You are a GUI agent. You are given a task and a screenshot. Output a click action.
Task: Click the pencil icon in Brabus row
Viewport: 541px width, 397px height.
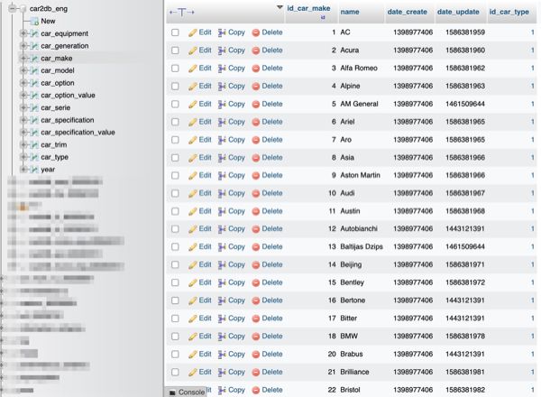tap(193, 355)
